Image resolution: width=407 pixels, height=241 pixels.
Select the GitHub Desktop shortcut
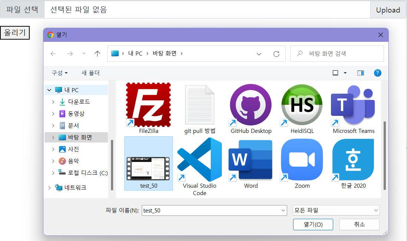tap(251, 105)
